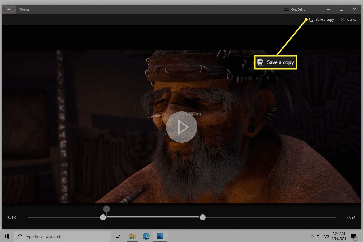Select the trim start handle
The height and width of the screenshot is (242, 363).
(x=103, y=218)
